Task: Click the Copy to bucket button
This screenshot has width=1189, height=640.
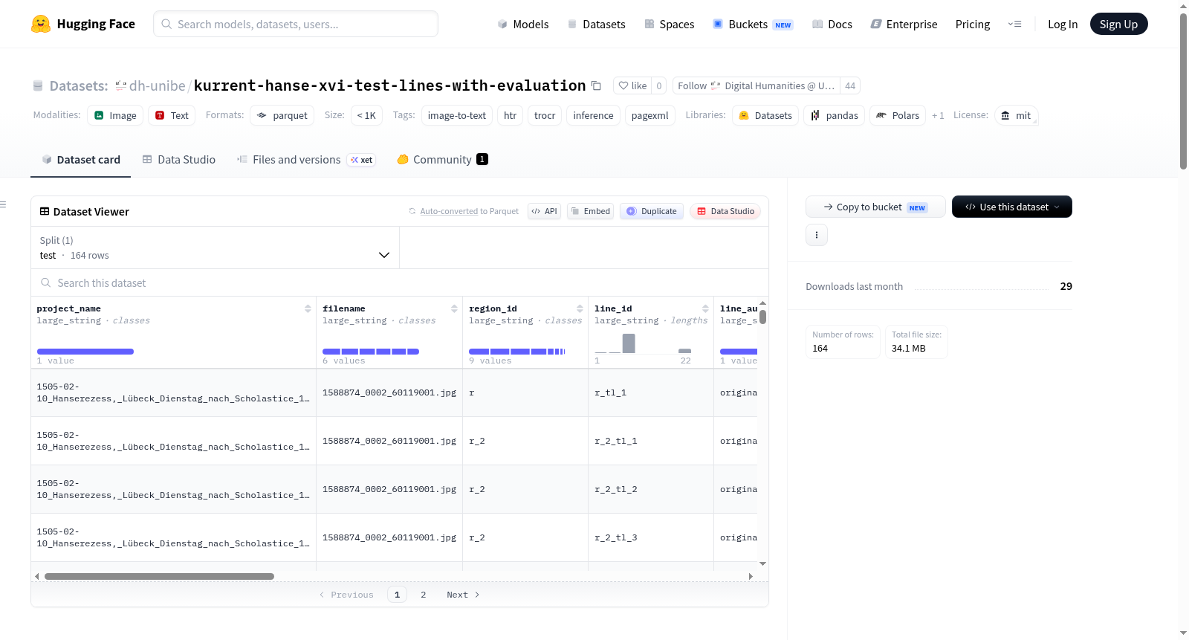Action: 875,207
